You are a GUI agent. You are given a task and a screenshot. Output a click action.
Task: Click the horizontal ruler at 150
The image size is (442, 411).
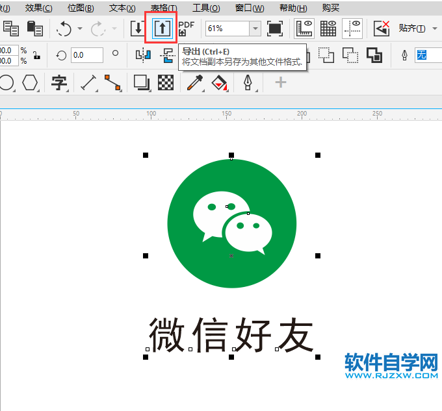pyautogui.click(x=226, y=114)
